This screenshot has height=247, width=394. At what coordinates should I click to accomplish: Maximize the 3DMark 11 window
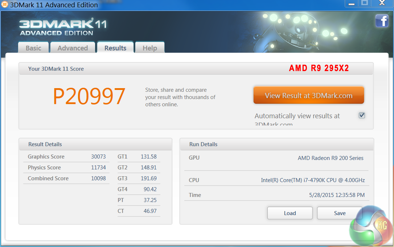coord(365,3)
